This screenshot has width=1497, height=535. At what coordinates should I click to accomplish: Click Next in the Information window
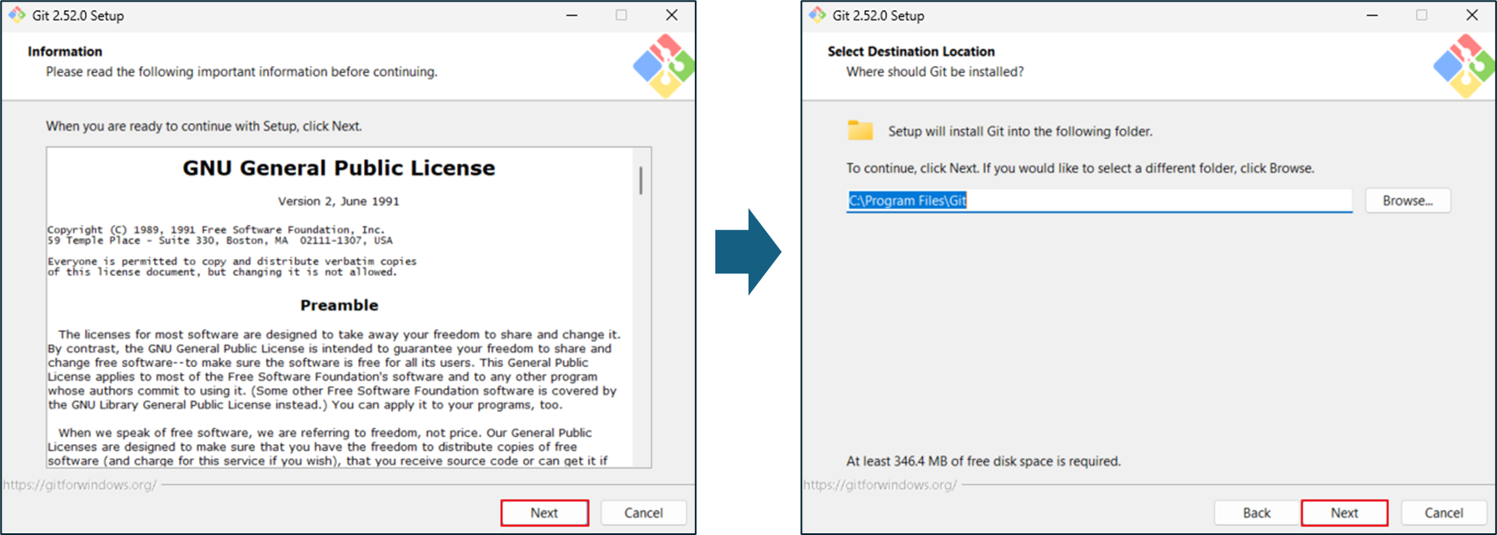click(544, 513)
